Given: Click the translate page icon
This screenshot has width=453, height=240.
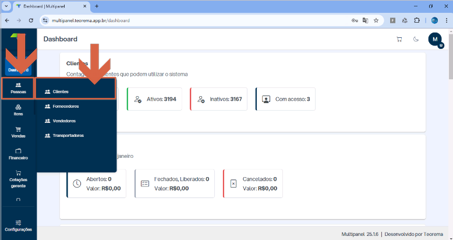Looking at the screenshot, I should 366,20.
